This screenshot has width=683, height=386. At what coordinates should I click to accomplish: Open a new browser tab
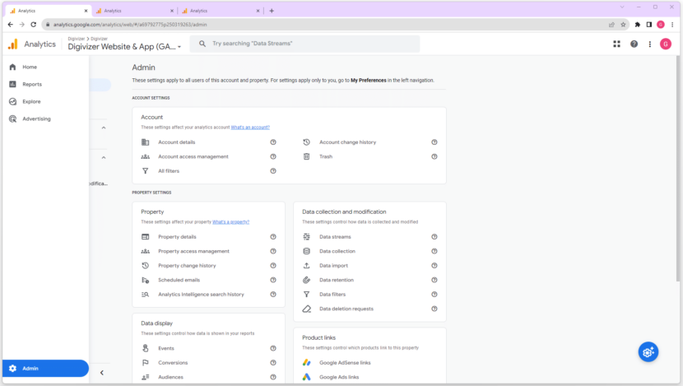pyautogui.click(x=272, y=11)
